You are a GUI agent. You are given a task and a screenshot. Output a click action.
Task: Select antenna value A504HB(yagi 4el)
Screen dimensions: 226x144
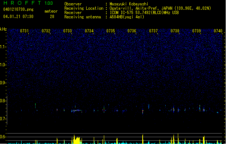click(x=127, y=17)
